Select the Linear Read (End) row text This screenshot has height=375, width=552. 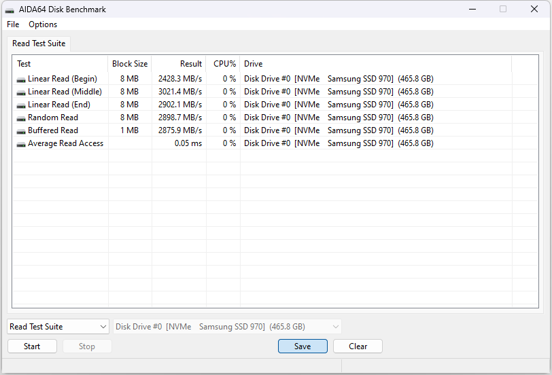59,105
